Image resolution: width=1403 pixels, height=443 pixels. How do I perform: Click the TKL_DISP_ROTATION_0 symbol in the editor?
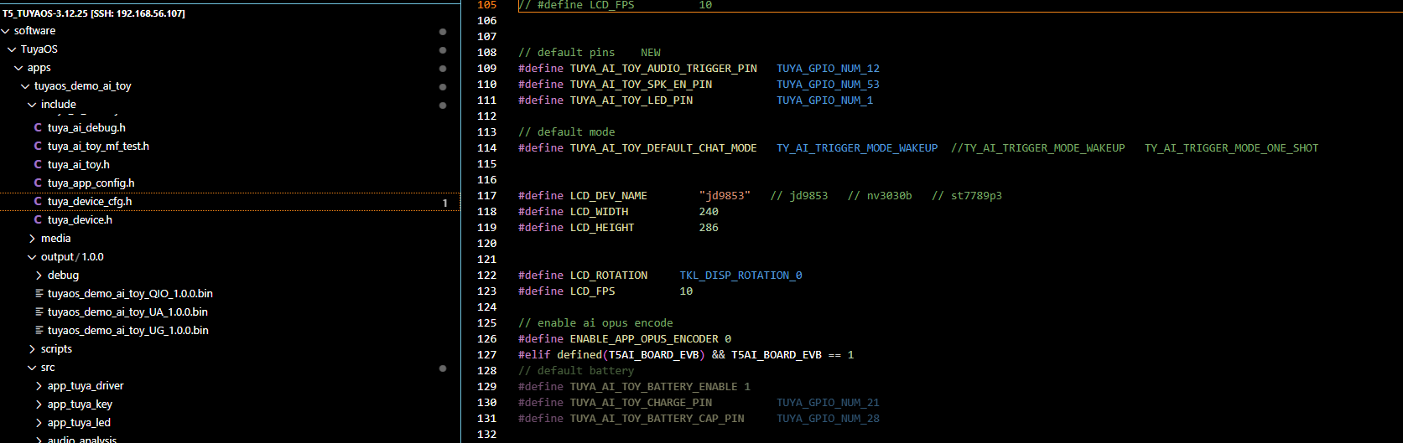pos(740,276)
